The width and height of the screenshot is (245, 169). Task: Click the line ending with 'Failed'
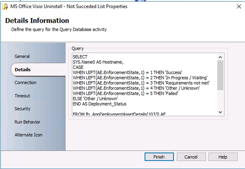126,94
